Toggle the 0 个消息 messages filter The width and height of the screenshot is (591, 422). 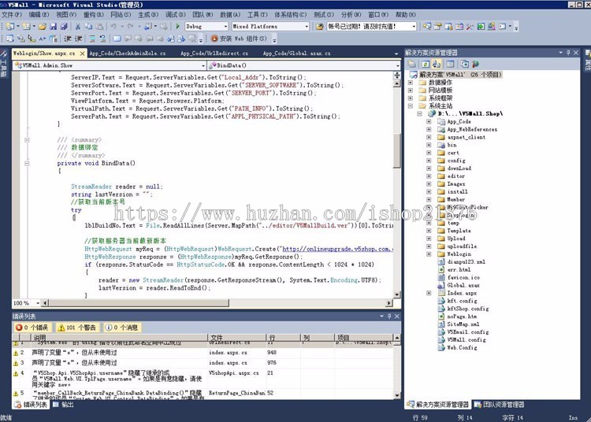coord(121,328)
